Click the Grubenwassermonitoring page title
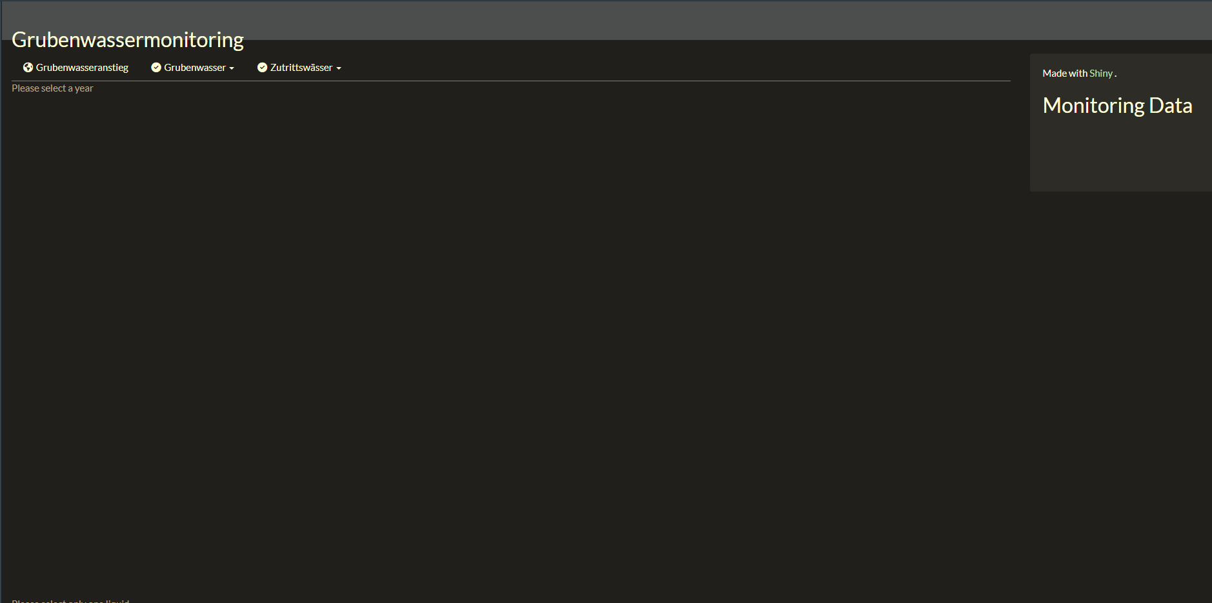Screen dimensions: 1212x603 (128, 40)
